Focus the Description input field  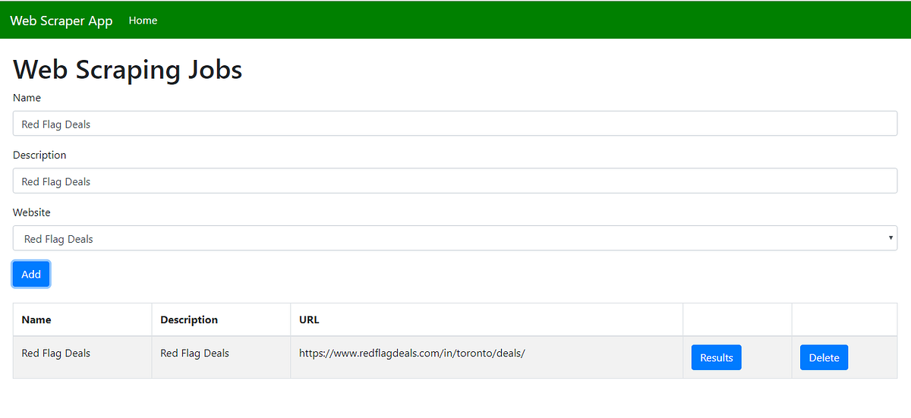[x=455, y=181]
